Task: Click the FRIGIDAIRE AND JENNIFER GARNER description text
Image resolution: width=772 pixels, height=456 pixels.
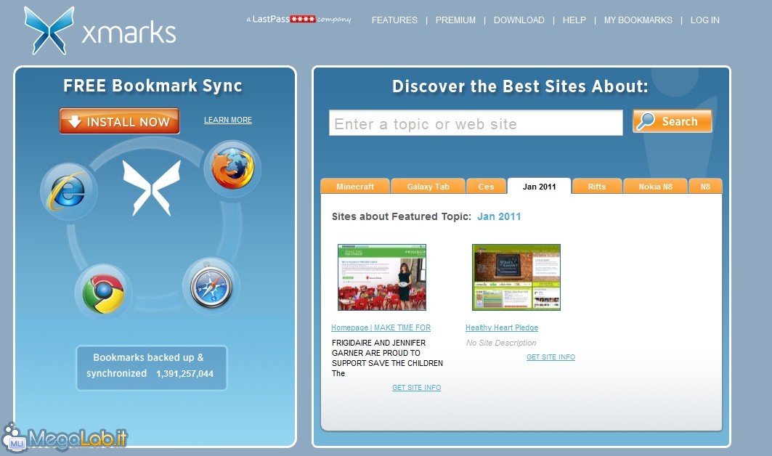Action: point(388,358)
